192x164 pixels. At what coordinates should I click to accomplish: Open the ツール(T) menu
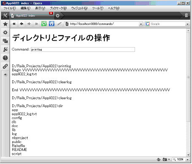[98, 8]
